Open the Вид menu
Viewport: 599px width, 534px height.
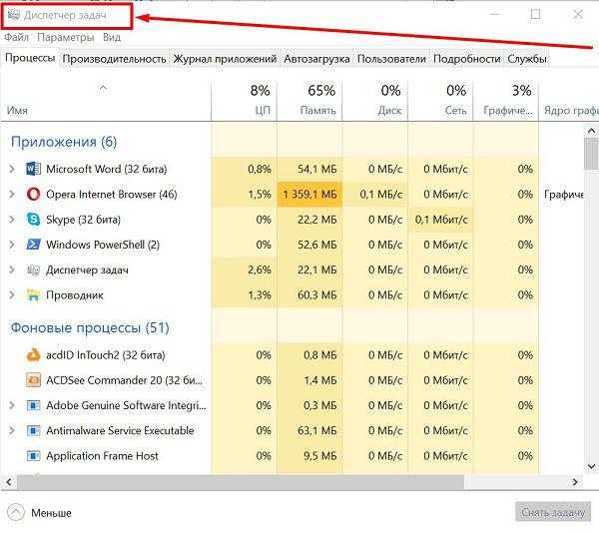pos(112,38)
